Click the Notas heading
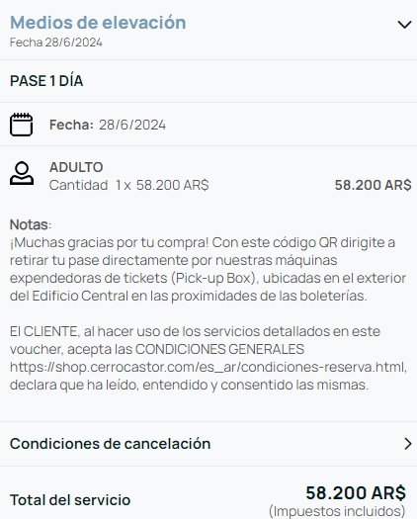This screenshot has height=519, width=417. point(31,224)
